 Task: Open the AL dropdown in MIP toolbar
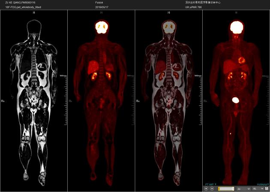pos(256,188)
